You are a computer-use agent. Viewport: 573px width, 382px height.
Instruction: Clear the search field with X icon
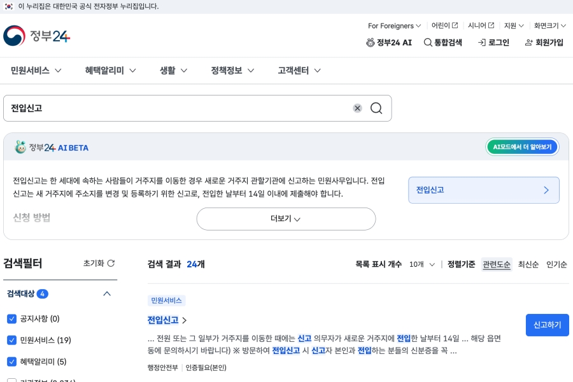click(x=357, y=108)
